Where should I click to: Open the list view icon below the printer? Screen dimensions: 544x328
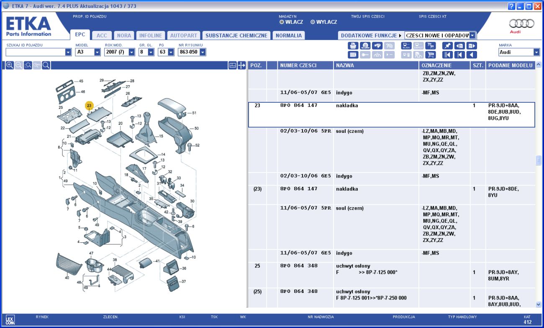pos(353,55)
